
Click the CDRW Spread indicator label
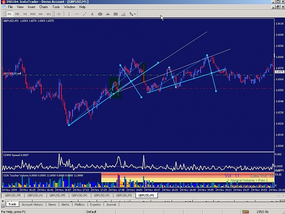16,155
